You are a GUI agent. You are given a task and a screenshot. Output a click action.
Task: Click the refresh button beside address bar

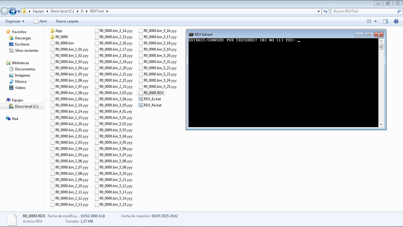click(x=325, y=11)
